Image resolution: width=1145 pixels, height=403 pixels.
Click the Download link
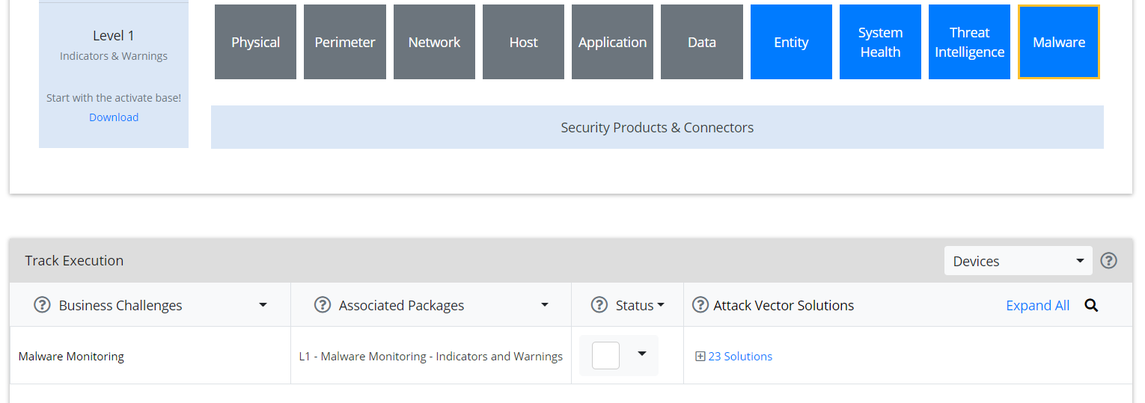[114, 117]
